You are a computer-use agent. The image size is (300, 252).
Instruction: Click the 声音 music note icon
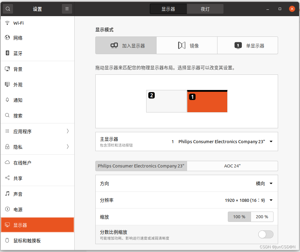[7, 193]
